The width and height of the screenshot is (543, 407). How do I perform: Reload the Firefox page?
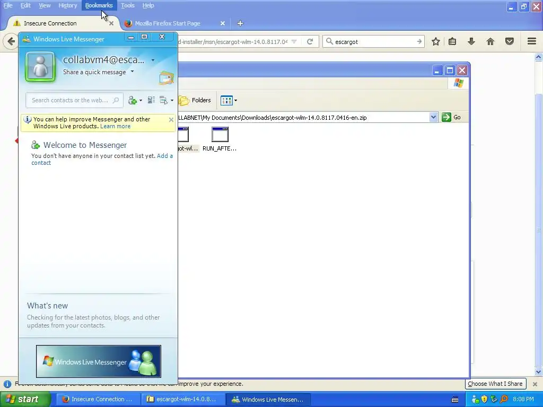310,41
